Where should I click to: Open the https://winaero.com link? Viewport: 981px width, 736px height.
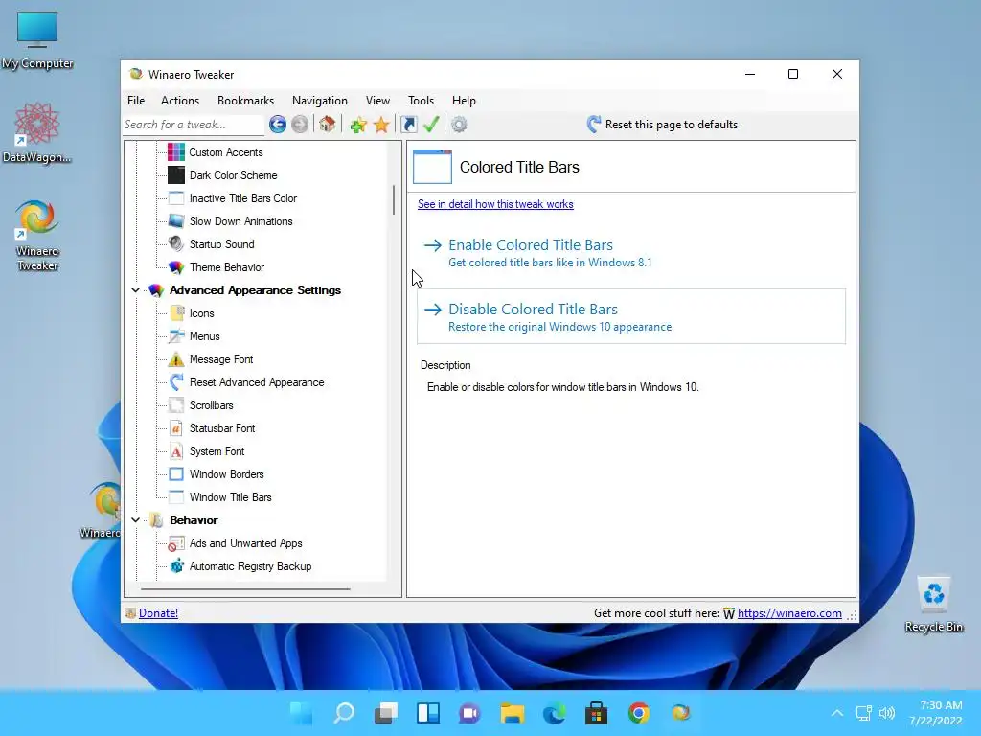click(x=789, y=613)
